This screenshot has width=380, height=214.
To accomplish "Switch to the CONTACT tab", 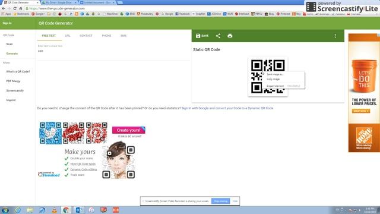I will (86, 36).
